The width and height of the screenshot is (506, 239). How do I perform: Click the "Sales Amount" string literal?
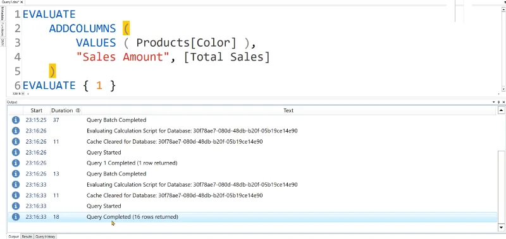[x=122, y=57]
